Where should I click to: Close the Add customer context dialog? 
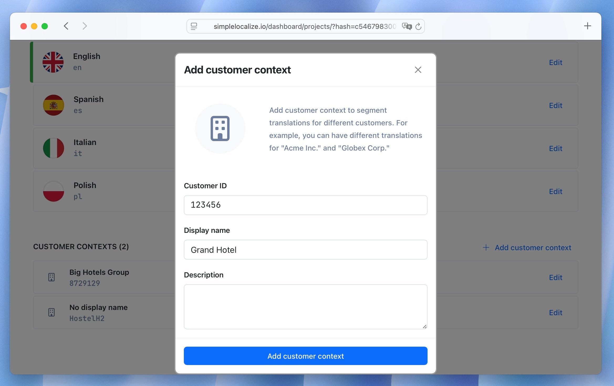(418, 70)
